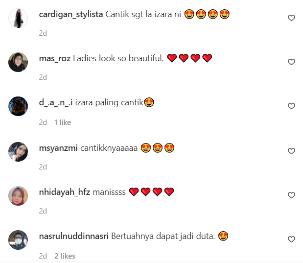This screenshot has height=263, width=303.
Task: Like the nasrulnuddinnasri comment
Action: point(291,239)
